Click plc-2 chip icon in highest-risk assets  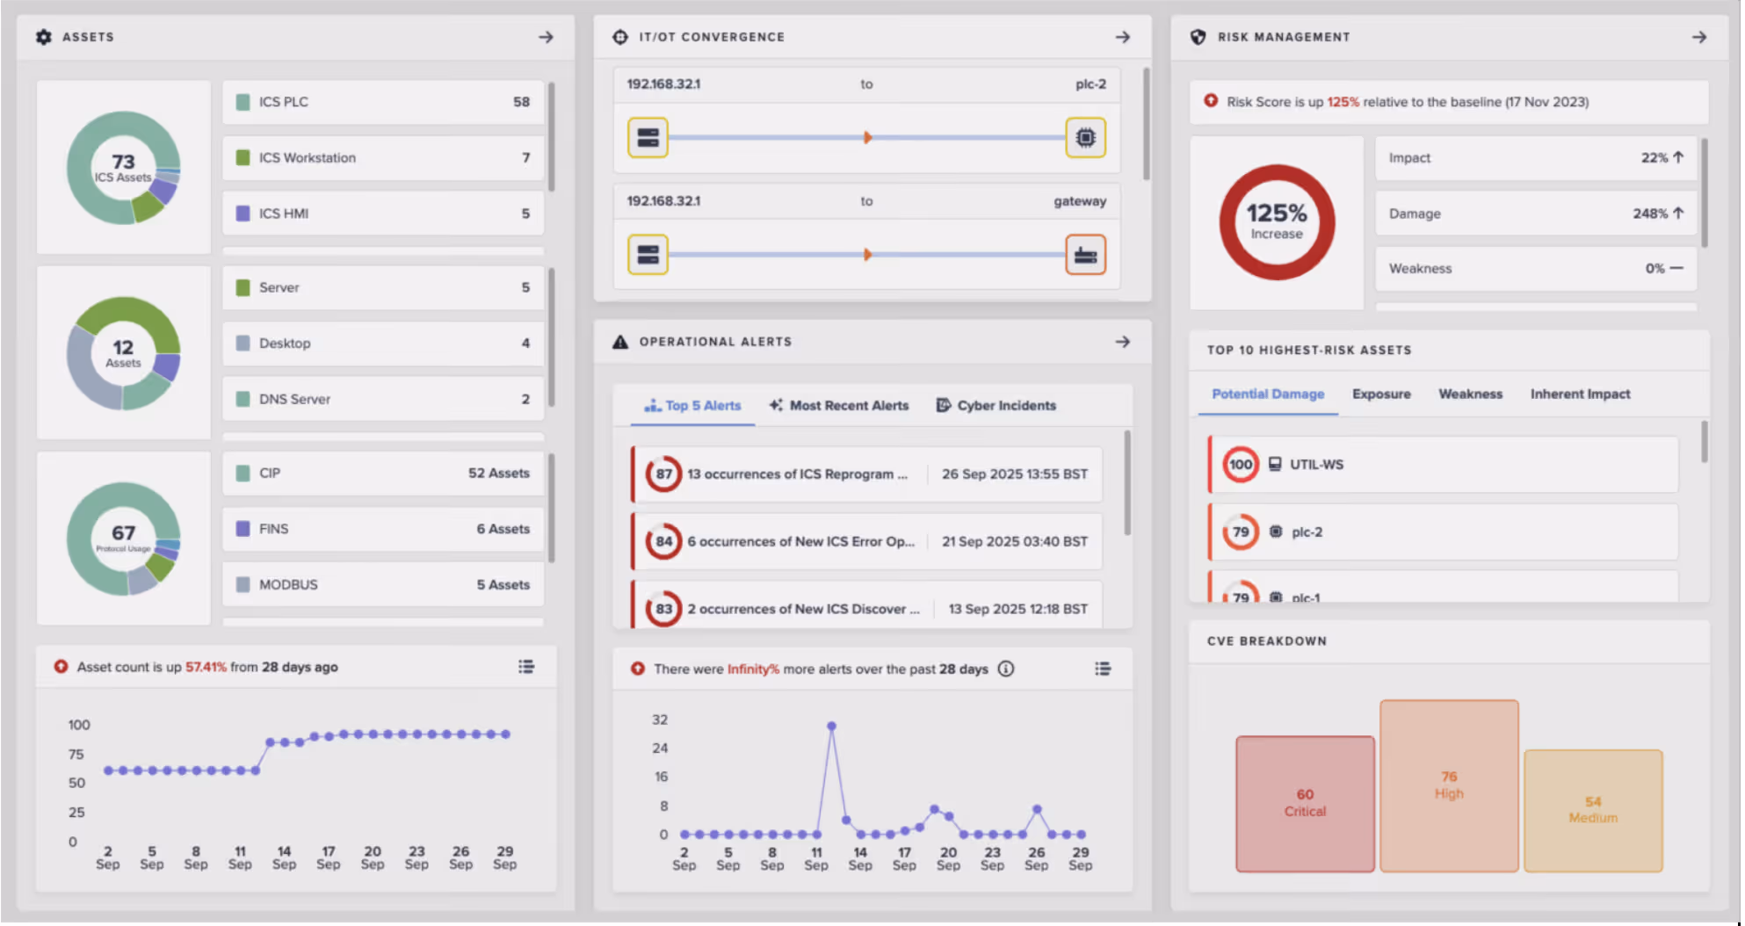pos(1276,532)
